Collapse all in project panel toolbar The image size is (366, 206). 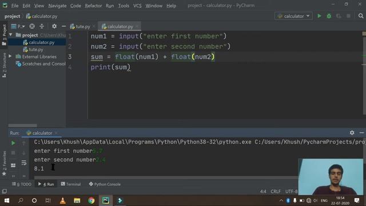pos(42,26)
